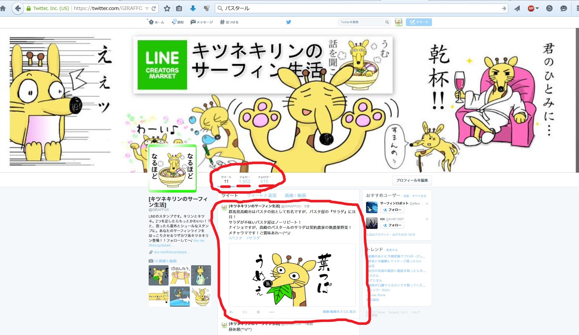Open the browser hamburger menu

point(577,9)
